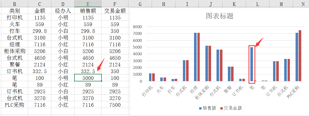Screen dimensions: 309x116
Task: Select the 交易金额 cell showing 7500
Action: point(115,105)
